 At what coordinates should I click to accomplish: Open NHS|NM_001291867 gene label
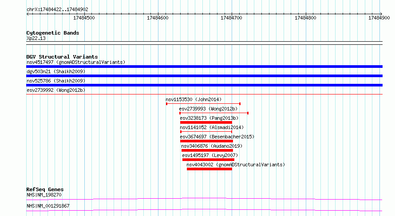click(x=48, y=206)
